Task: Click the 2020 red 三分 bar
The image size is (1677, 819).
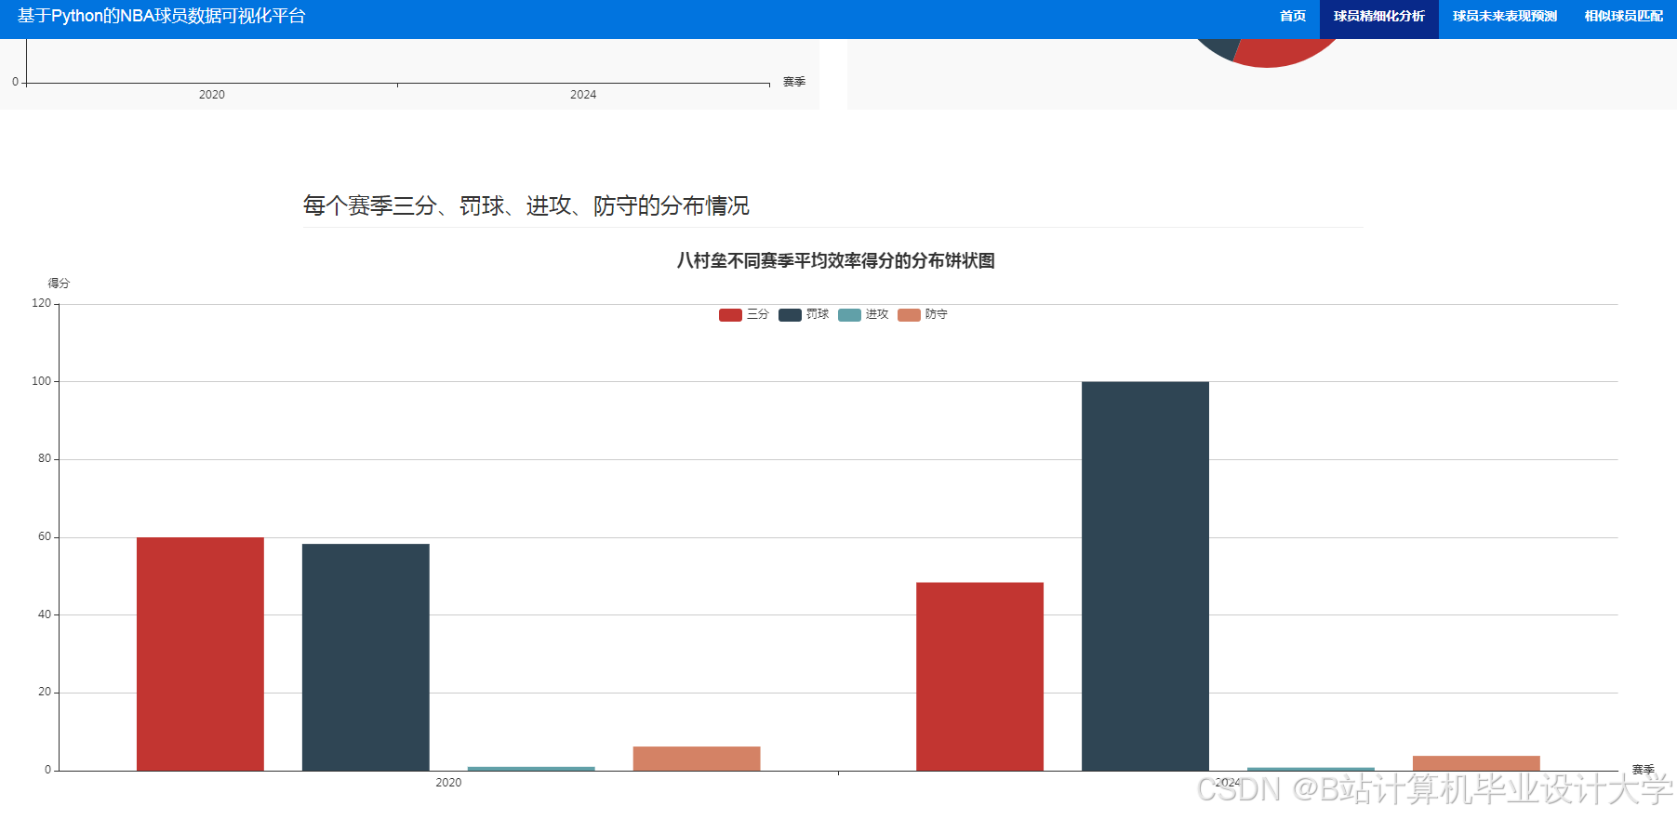Action: coord(200,654)
